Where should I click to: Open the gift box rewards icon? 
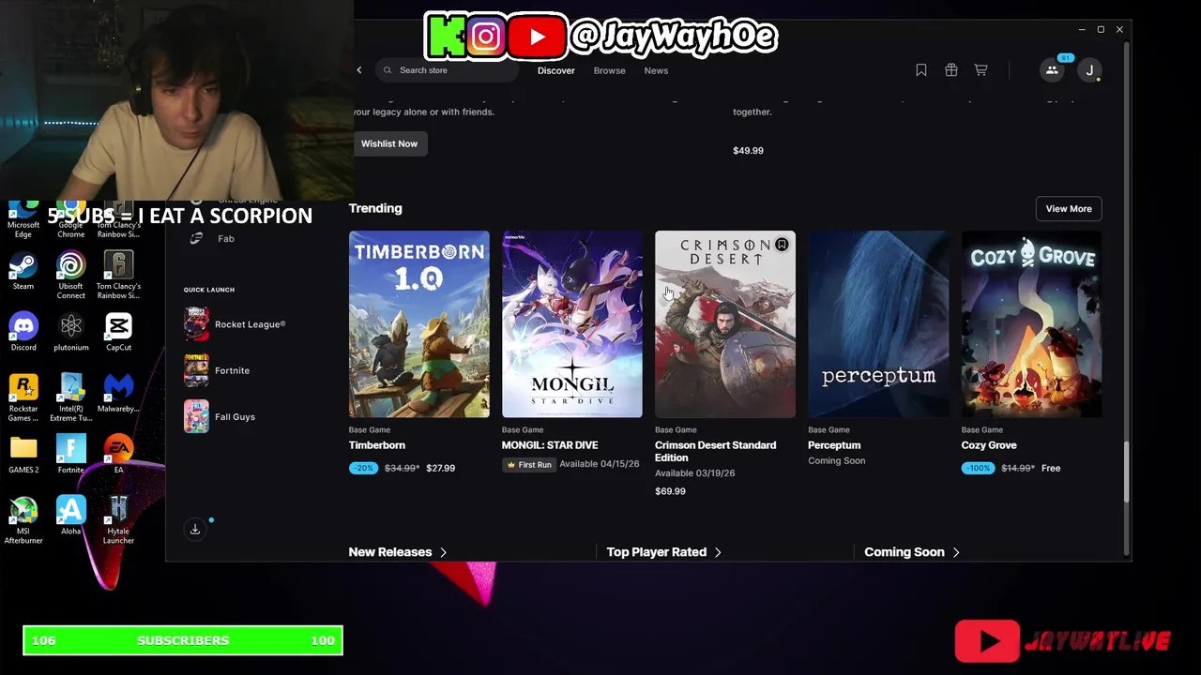pos(951,70)
